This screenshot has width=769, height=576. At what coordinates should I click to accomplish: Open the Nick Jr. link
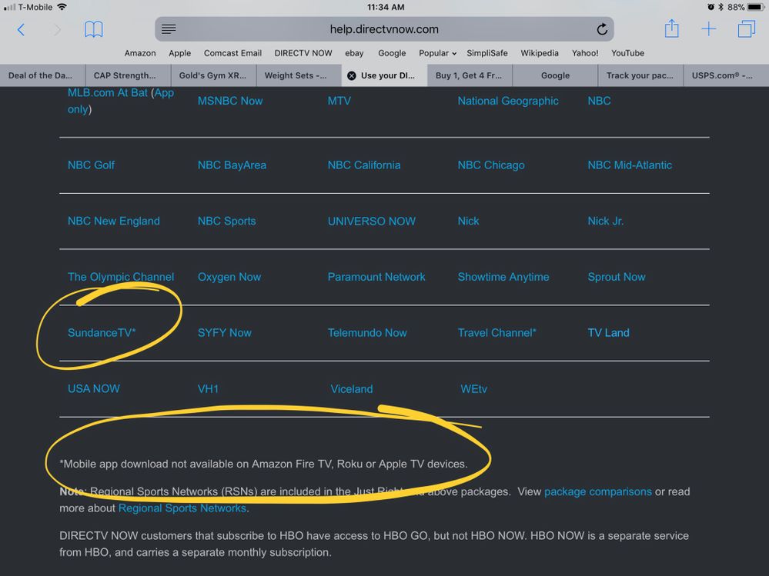click(606, 221)
